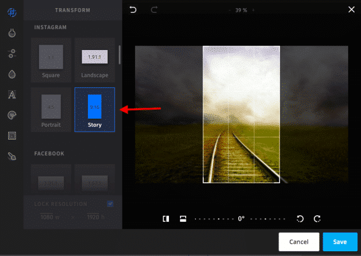Select the Transform crop tool icon
The image size is (361, 256).
(12, 12)
